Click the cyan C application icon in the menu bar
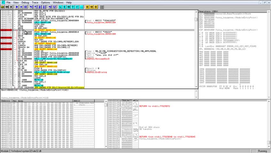The height and width of the screenshot is (153, 271). [3, 3]
